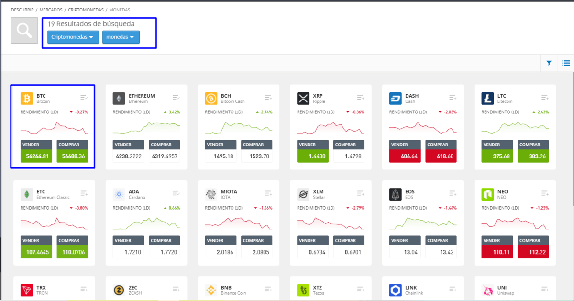Click the Litecoin LTC logo icon

[x=487, y=99]
